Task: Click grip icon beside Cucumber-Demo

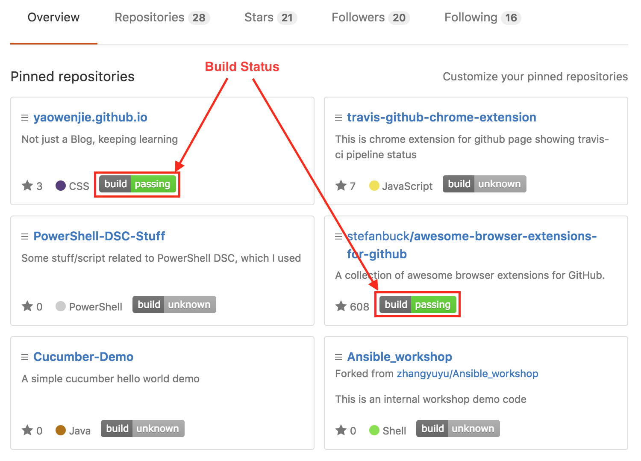Action: (x=25, y=357)
